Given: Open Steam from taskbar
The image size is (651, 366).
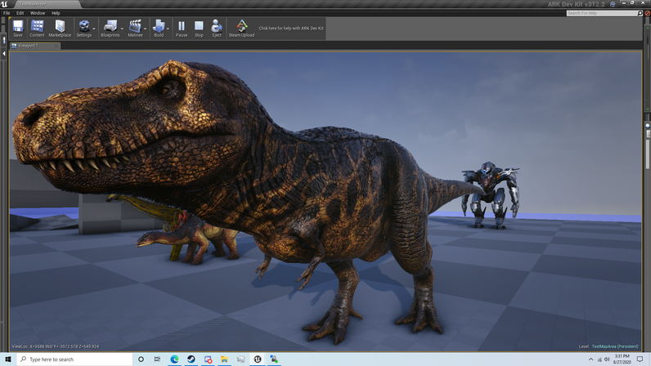Looking at the screenshot, I should (x=191, y=359).
